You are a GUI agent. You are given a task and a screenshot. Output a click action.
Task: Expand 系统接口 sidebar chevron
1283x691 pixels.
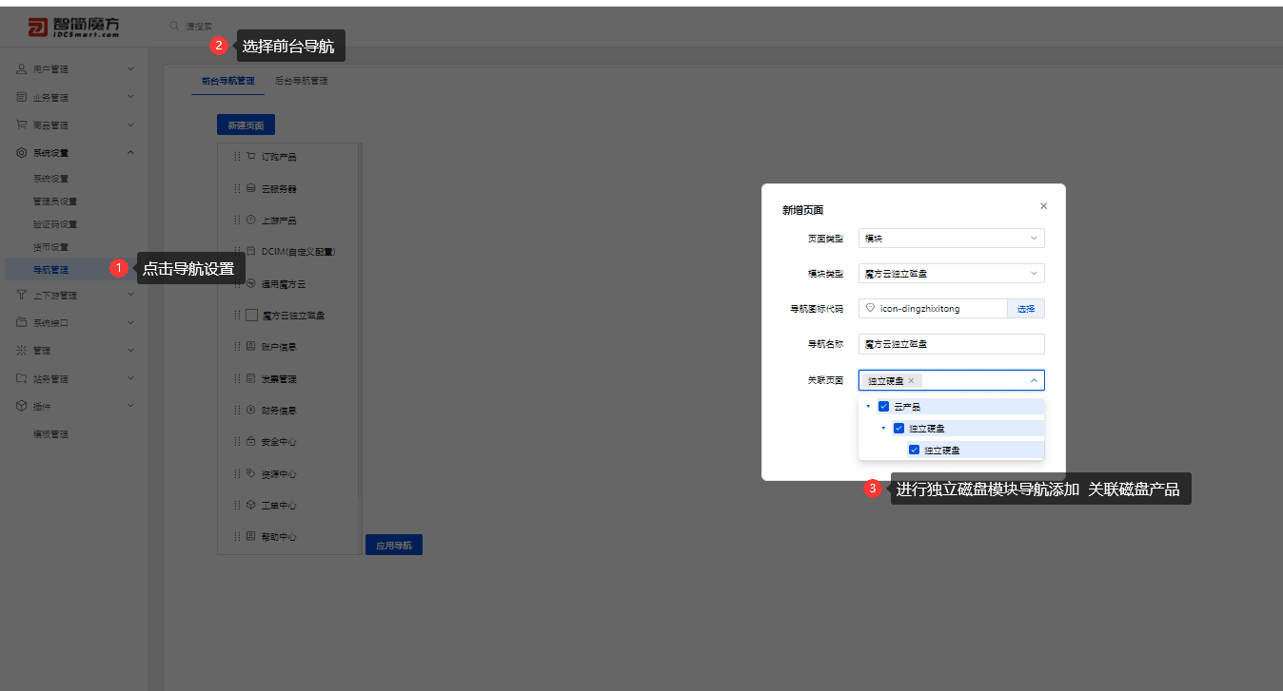point(130,322)
